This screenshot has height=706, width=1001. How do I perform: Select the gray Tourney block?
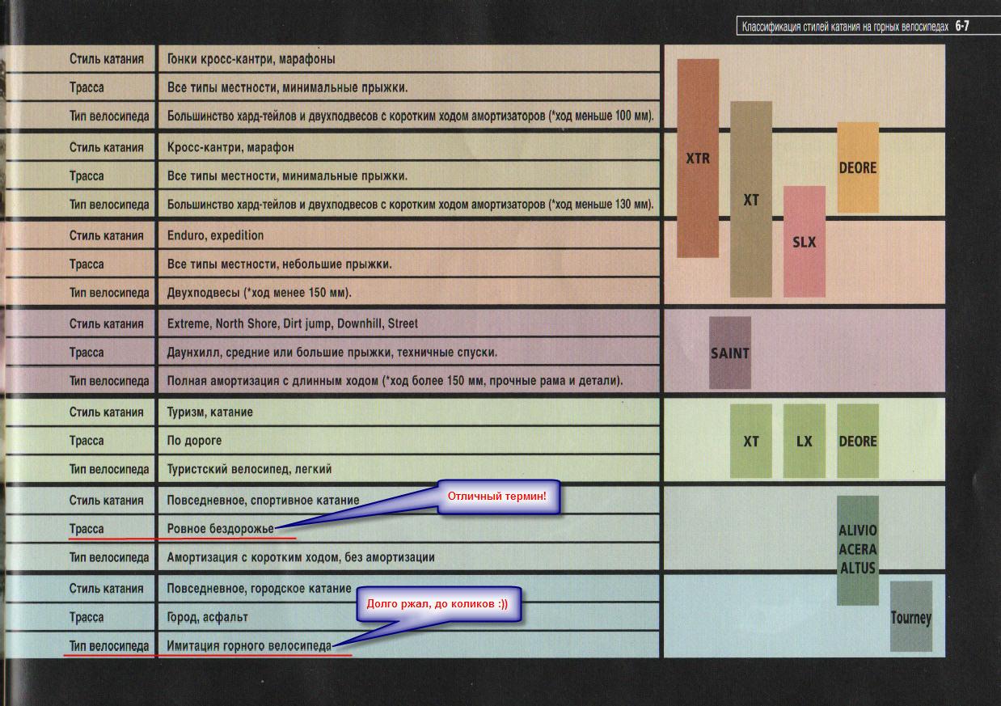click(x=910, y=617)
